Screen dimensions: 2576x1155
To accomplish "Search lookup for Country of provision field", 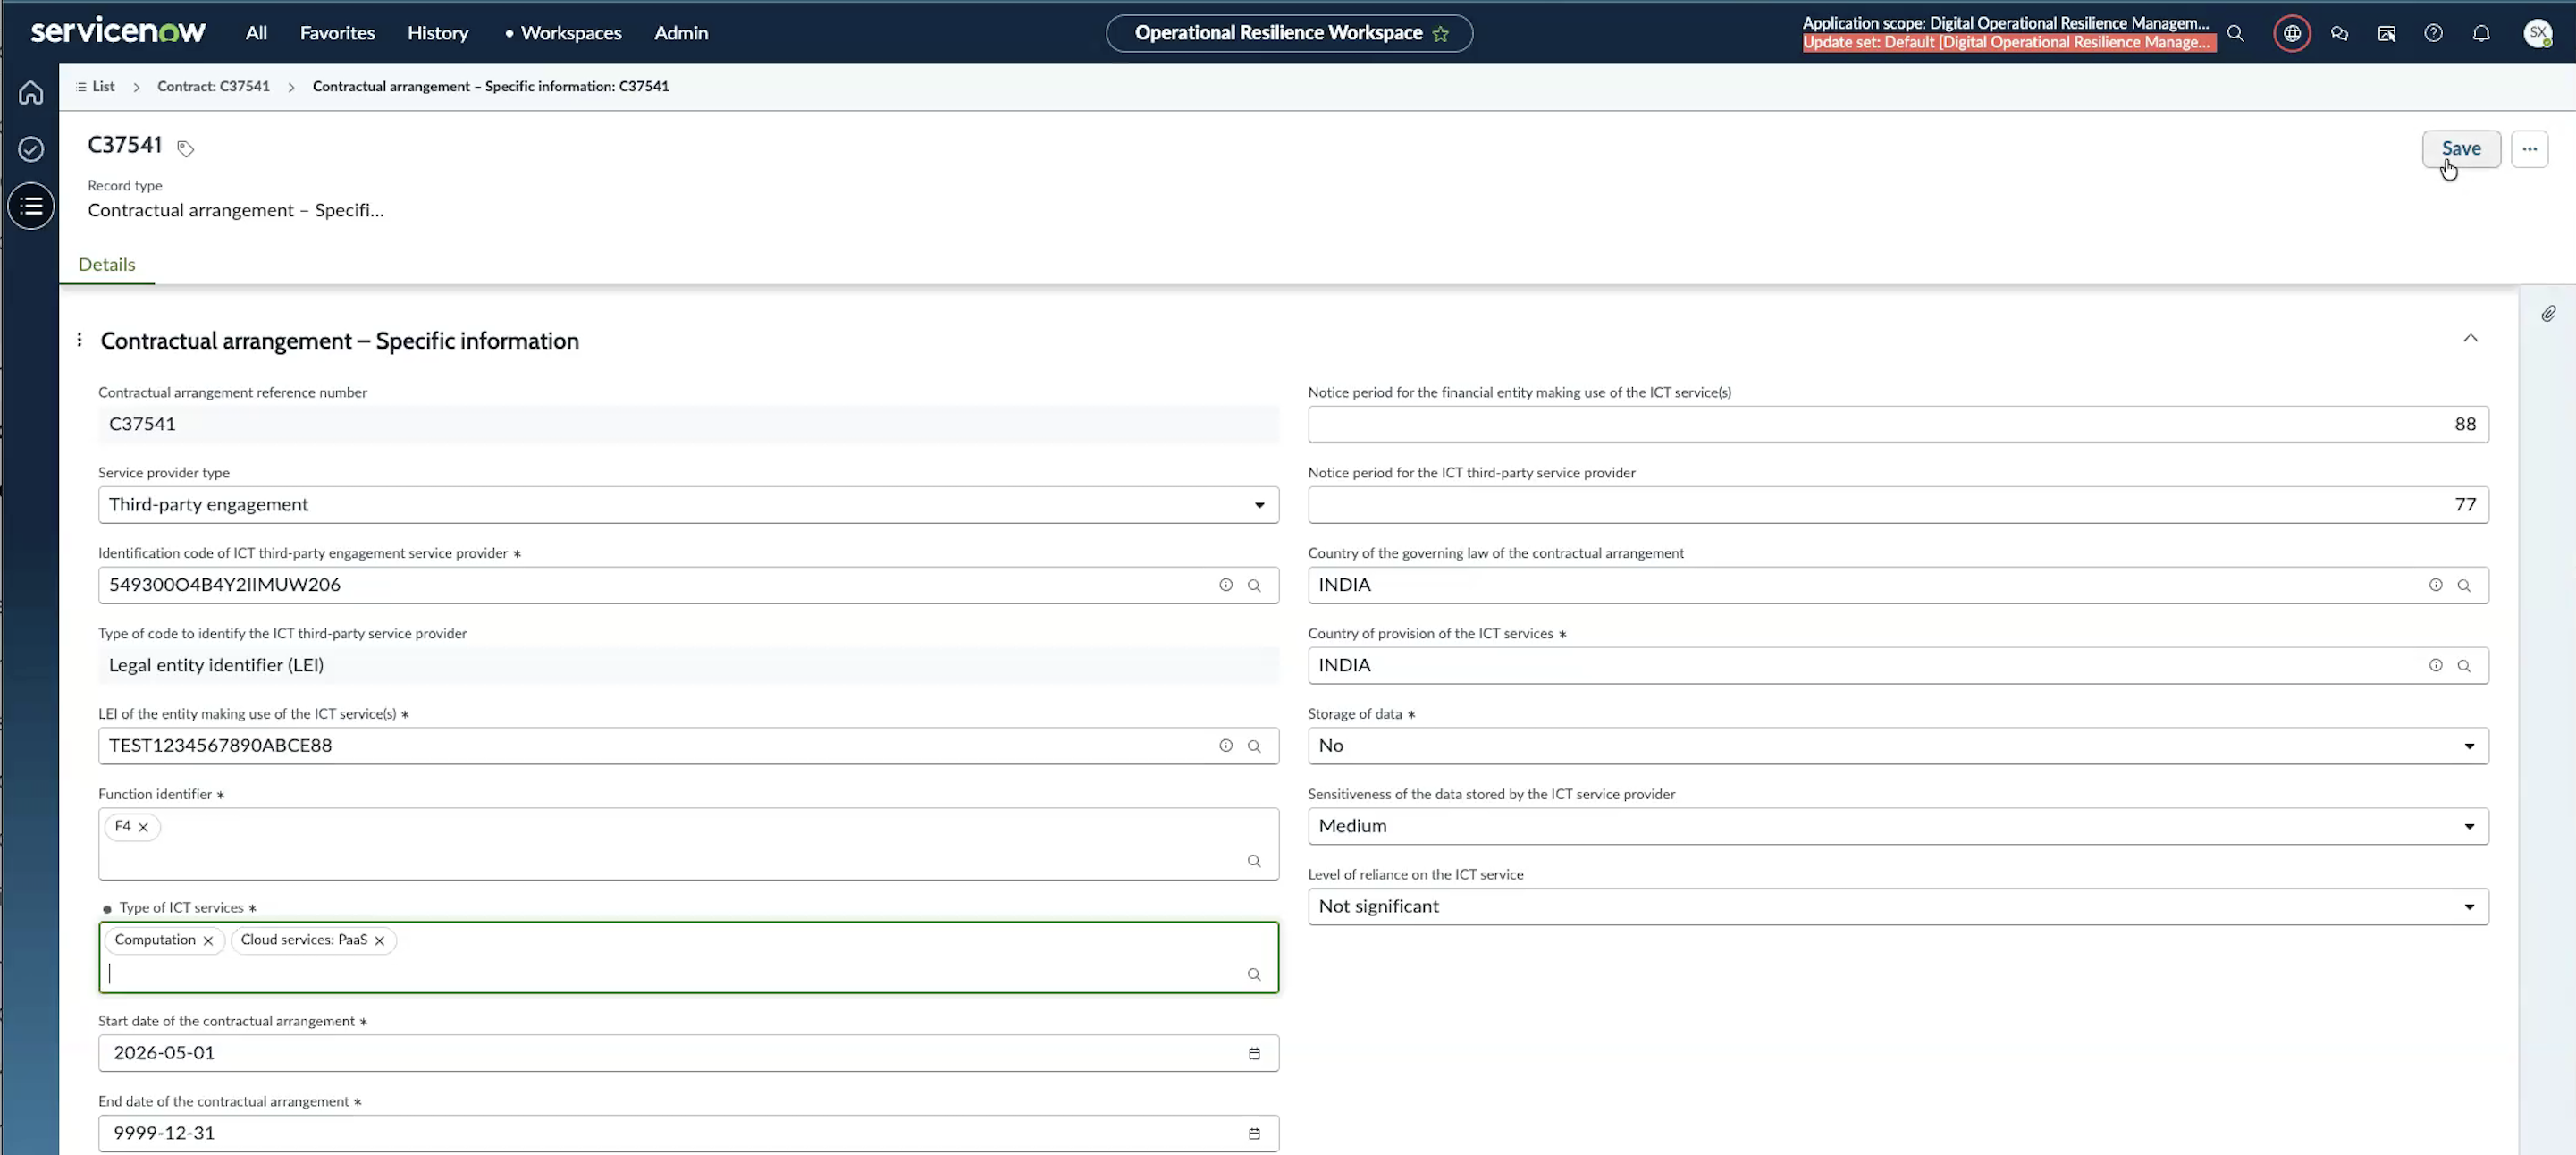I will click(2464, 666).
